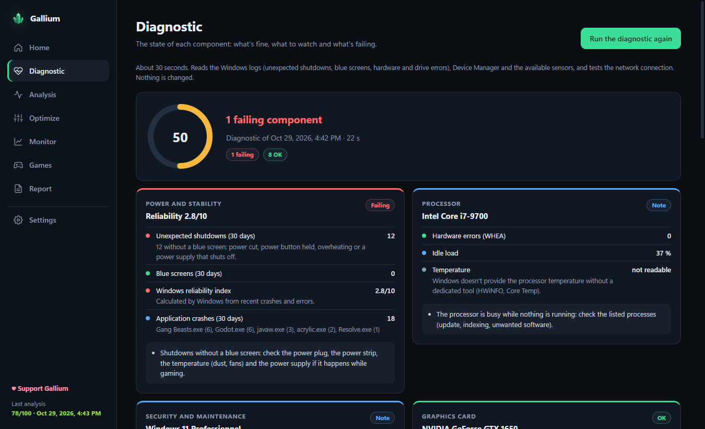705x429 pixels.
Task: Click the OK badge on Graphics Card
Action: 662,418
